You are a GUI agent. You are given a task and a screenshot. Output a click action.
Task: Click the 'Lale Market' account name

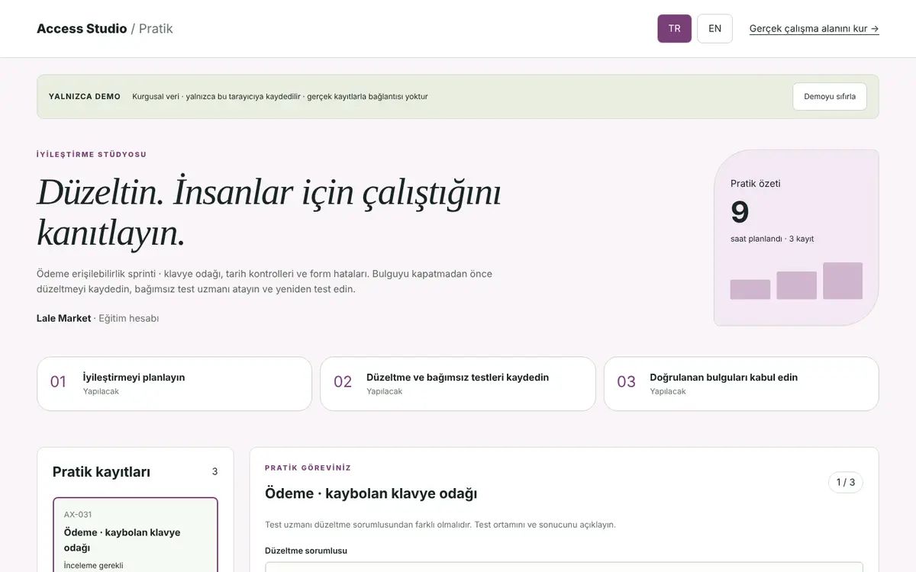click(63, 318)
